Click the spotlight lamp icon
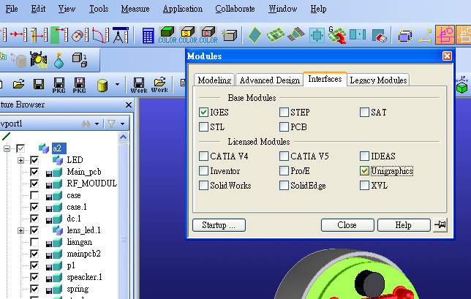Viewport: 471px width, 299px height. point(39,59)
